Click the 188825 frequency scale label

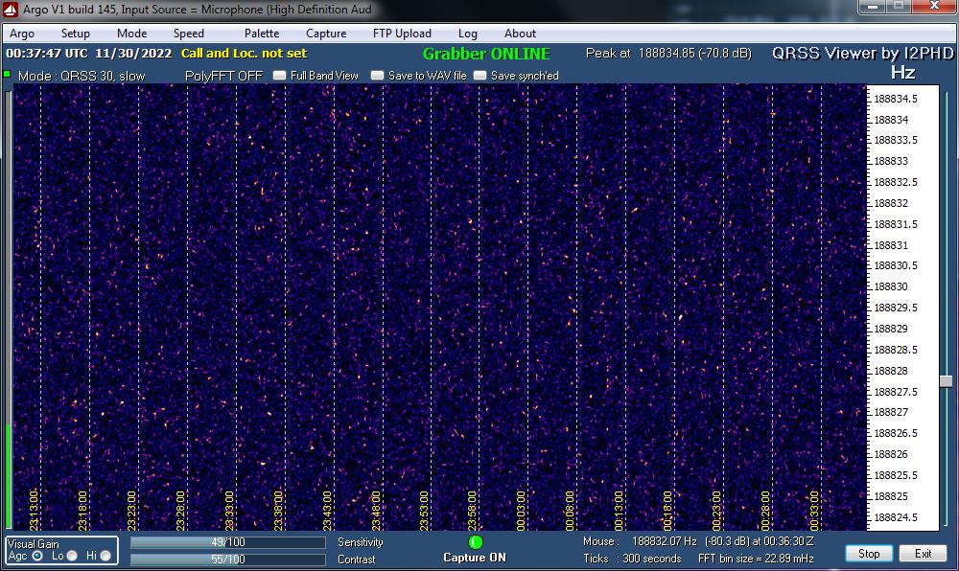tap(891, 496)
